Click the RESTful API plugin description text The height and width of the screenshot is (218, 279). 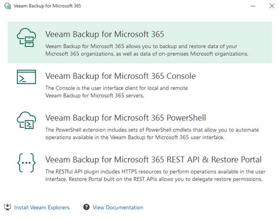[155, 175]
